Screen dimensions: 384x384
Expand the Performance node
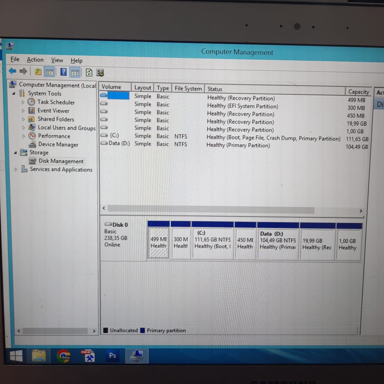click(24, 136)
